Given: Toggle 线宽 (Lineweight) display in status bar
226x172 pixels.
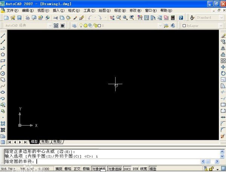Looking at the screenshot, I should [x=144, y=169].
